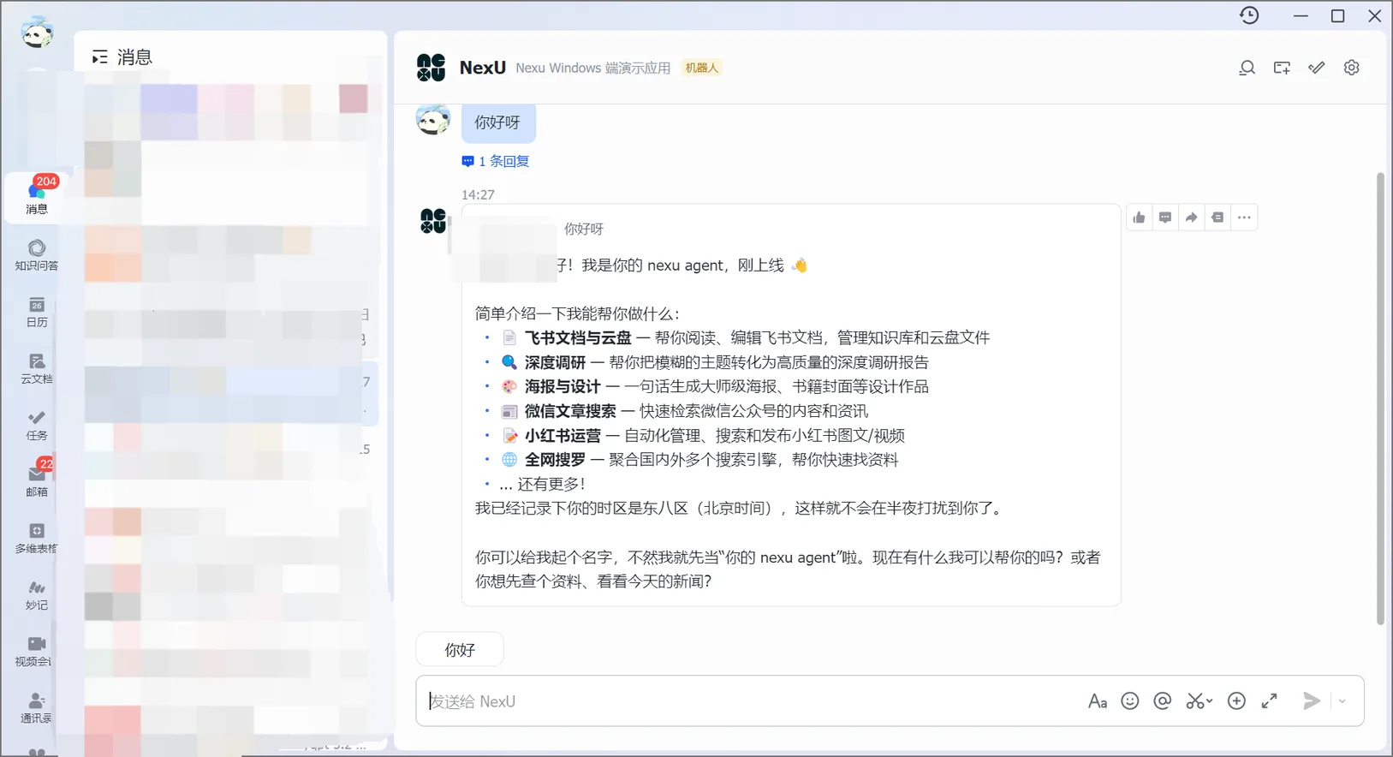This screenshot has height=757, width=1393.
Task: Open 任务 tasks in the sidebar
Action: click(37, 425)
